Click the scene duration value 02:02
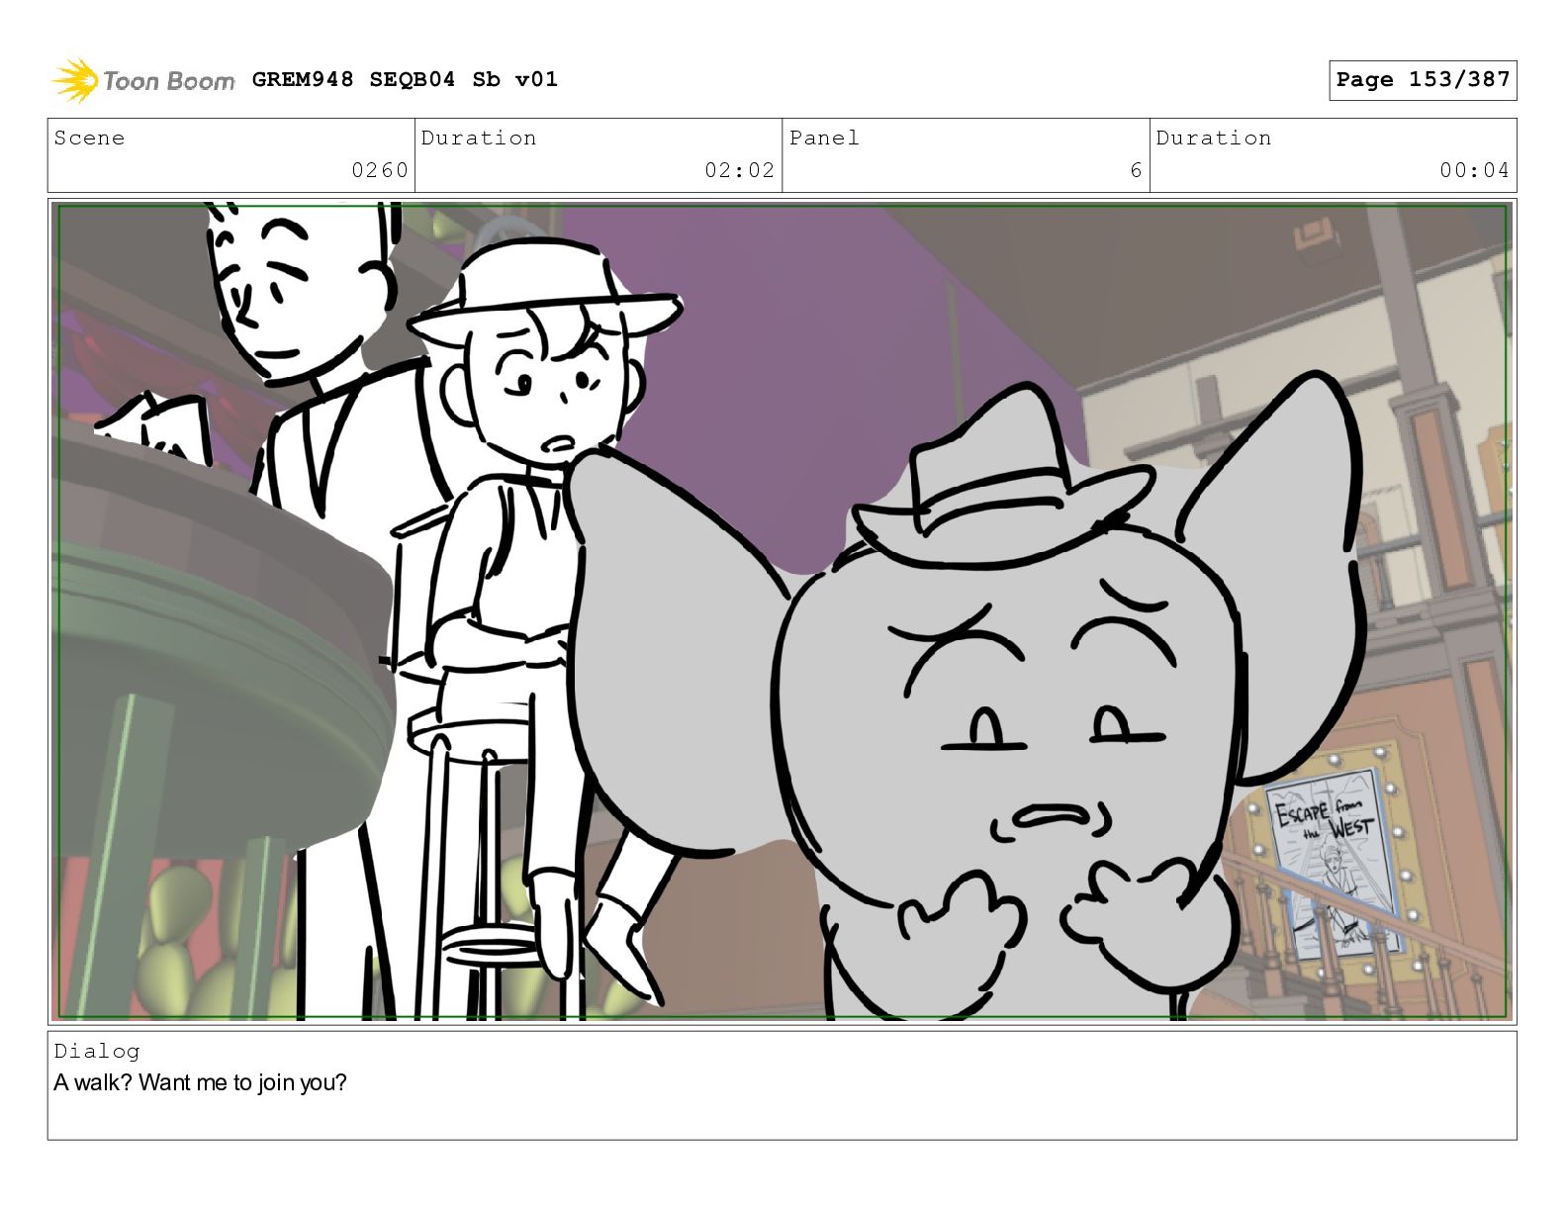Screen dimensions: 1567x1211 point(739,170)
